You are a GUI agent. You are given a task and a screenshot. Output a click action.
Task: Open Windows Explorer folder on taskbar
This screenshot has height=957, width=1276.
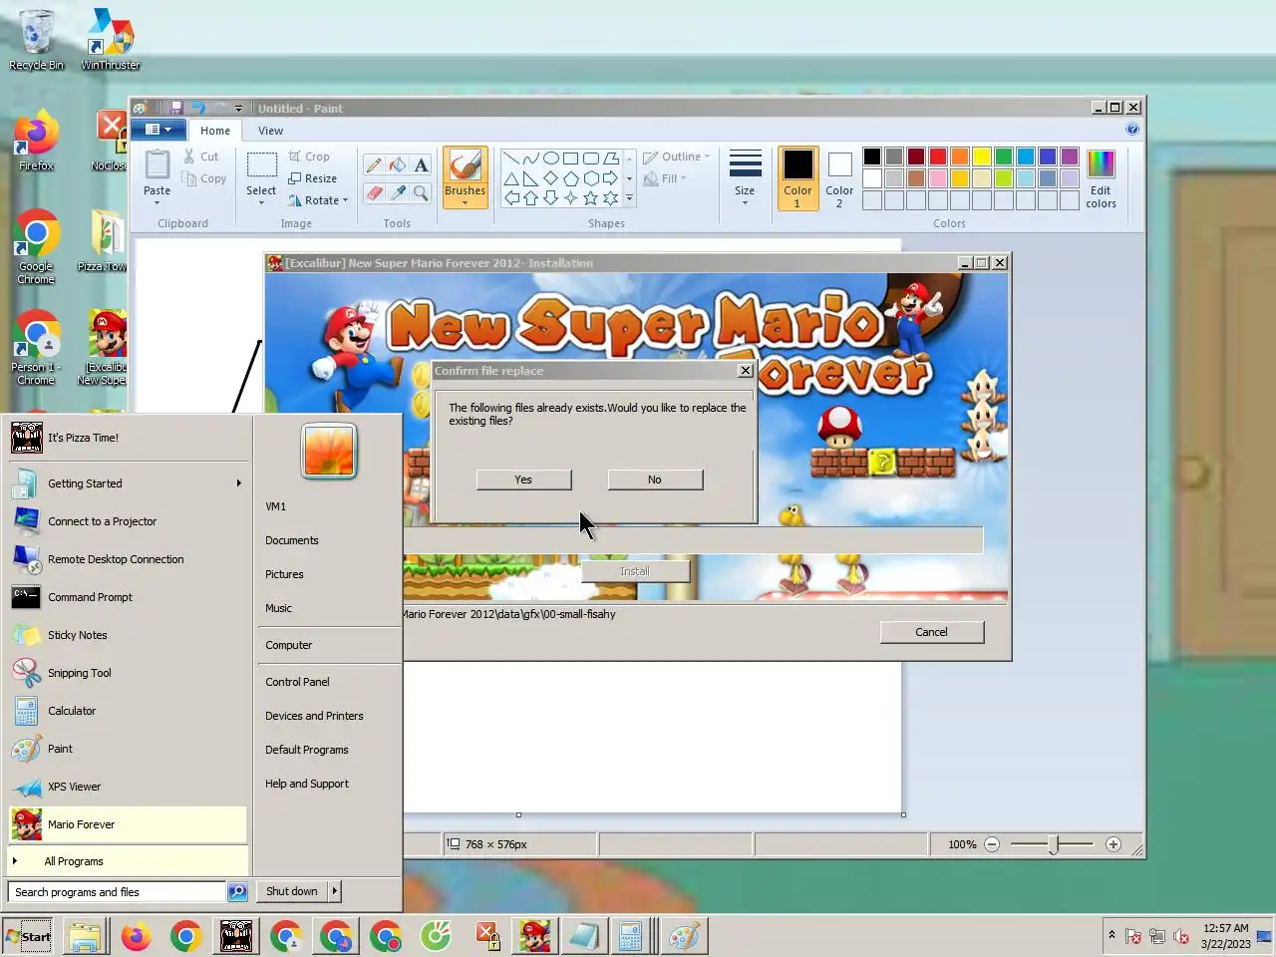86,937
